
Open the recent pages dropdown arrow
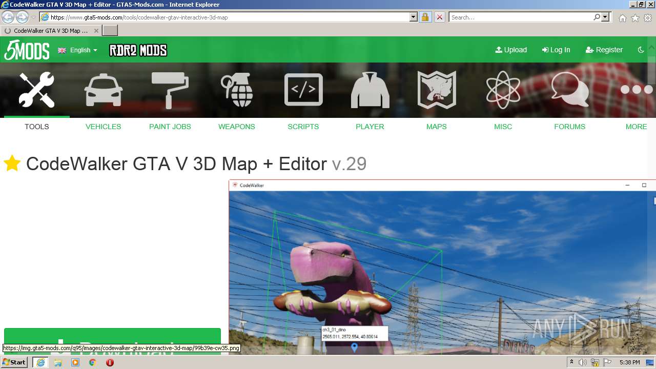click(x=33, y=17)
